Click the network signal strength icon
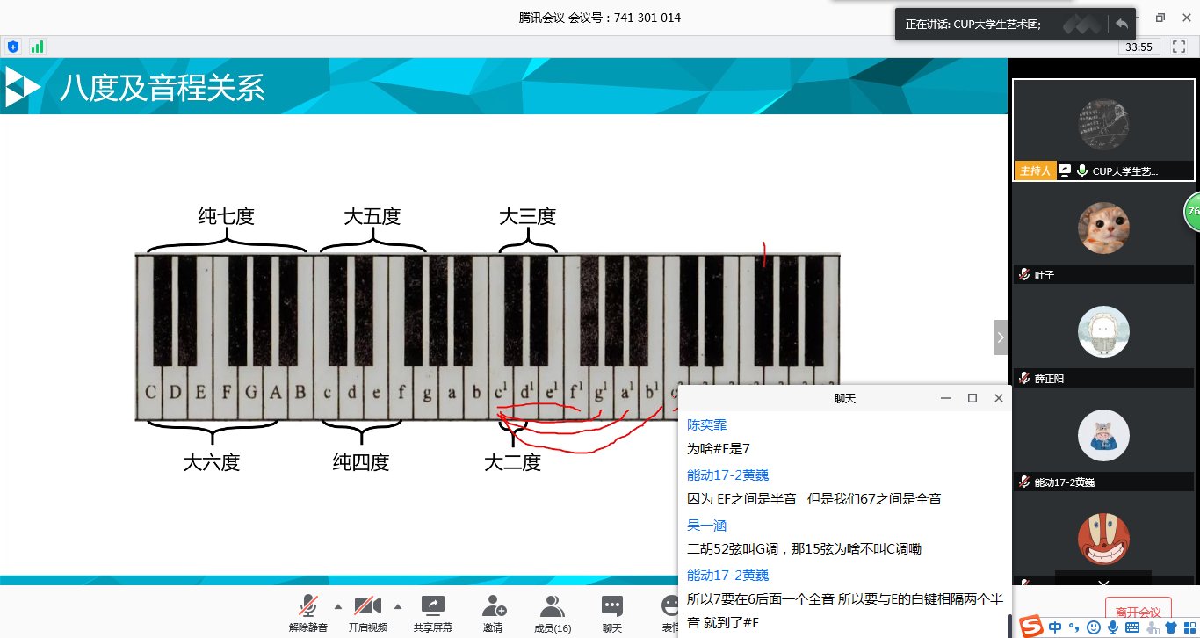The image size is (1200, 638). point(37,47)
